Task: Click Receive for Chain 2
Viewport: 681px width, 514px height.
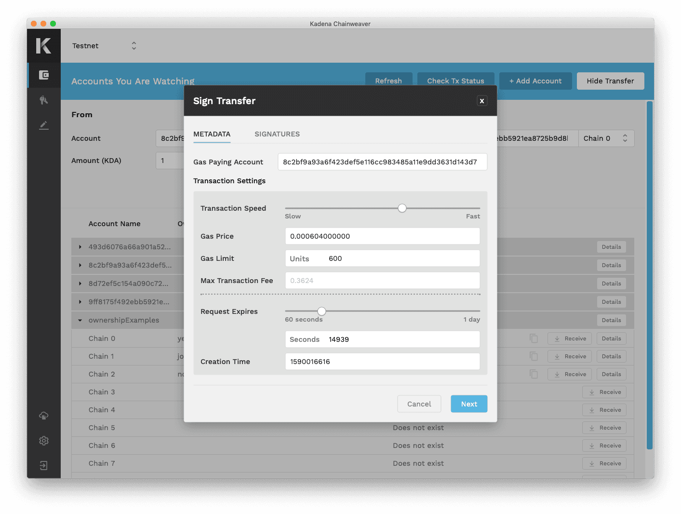Action: coord(570,374)
